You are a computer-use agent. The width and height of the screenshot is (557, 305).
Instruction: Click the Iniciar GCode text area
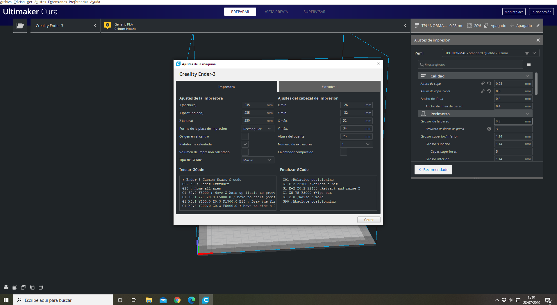(228, 193)
